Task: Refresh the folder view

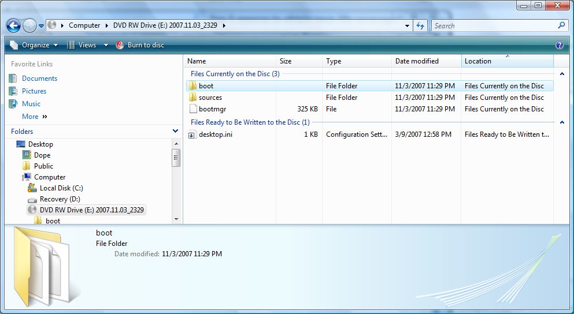Action: tap(420, 25)
